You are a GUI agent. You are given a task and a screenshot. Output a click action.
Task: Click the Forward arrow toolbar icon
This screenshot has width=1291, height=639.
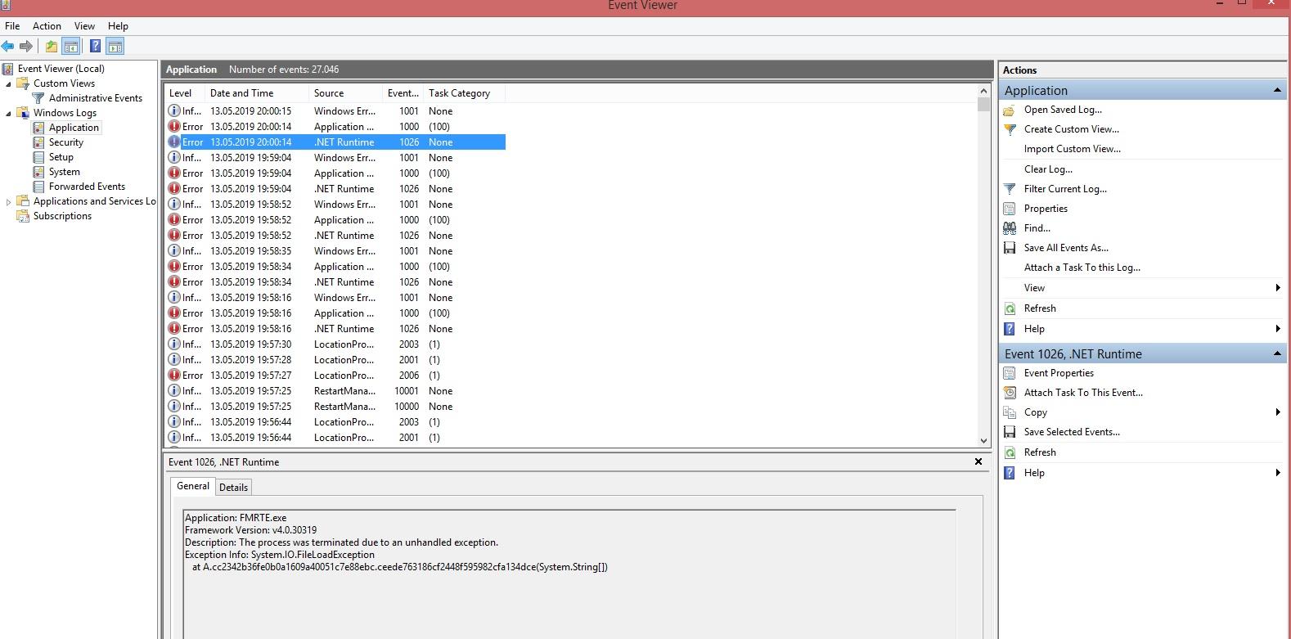pos(26,47)
